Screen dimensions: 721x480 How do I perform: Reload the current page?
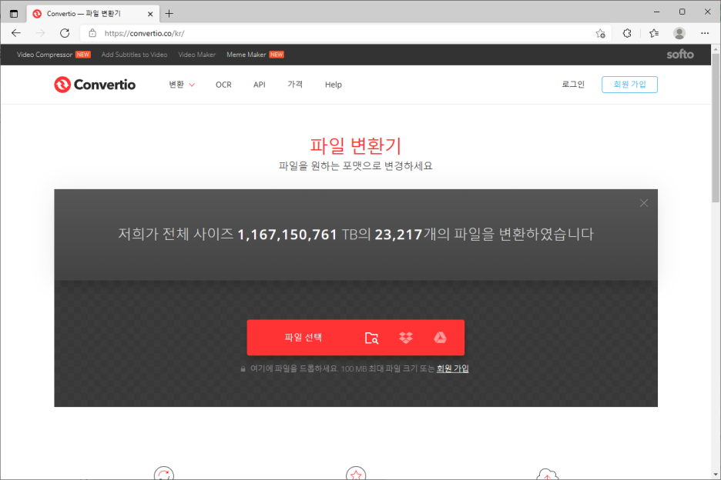coord(65,33)
